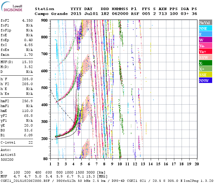Click the yE value 20.0
Viewport: 214px width, 183px height.
[x=28, y=126]
